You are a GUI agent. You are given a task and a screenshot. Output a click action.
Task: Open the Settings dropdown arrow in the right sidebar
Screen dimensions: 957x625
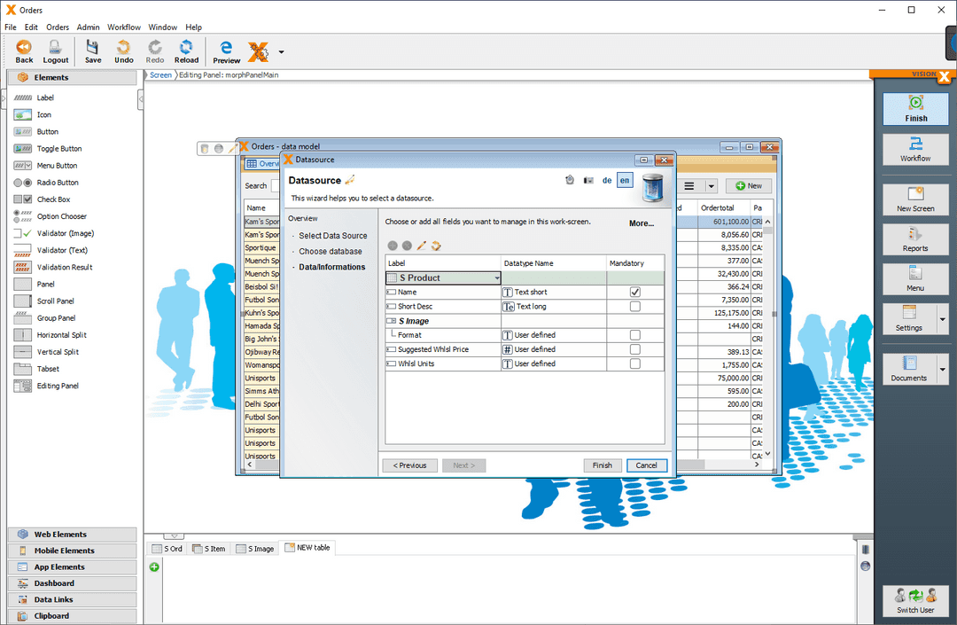[942, 319]
